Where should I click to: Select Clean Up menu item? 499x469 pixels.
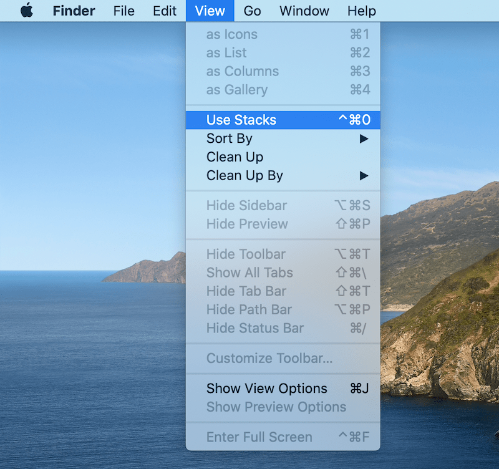click(283, 157)
